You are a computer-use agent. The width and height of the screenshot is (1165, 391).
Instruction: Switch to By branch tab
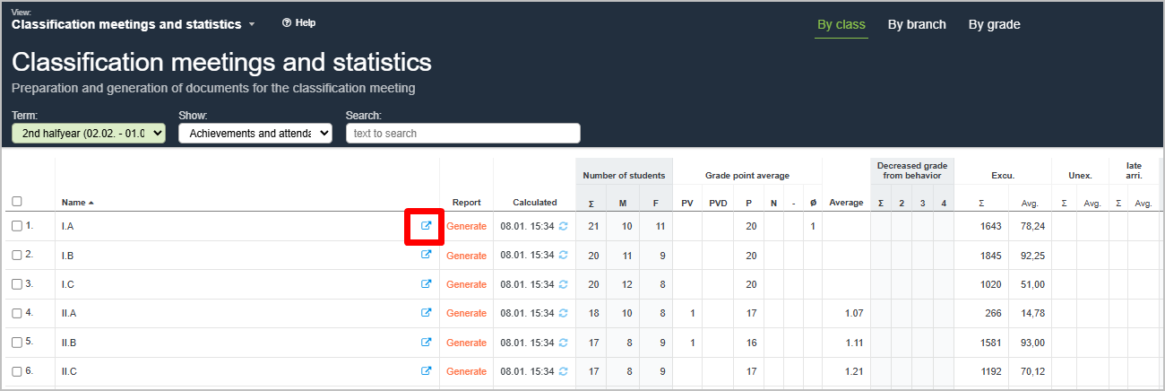(916, 24)
